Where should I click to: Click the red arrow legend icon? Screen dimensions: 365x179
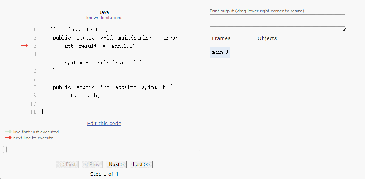8,138
